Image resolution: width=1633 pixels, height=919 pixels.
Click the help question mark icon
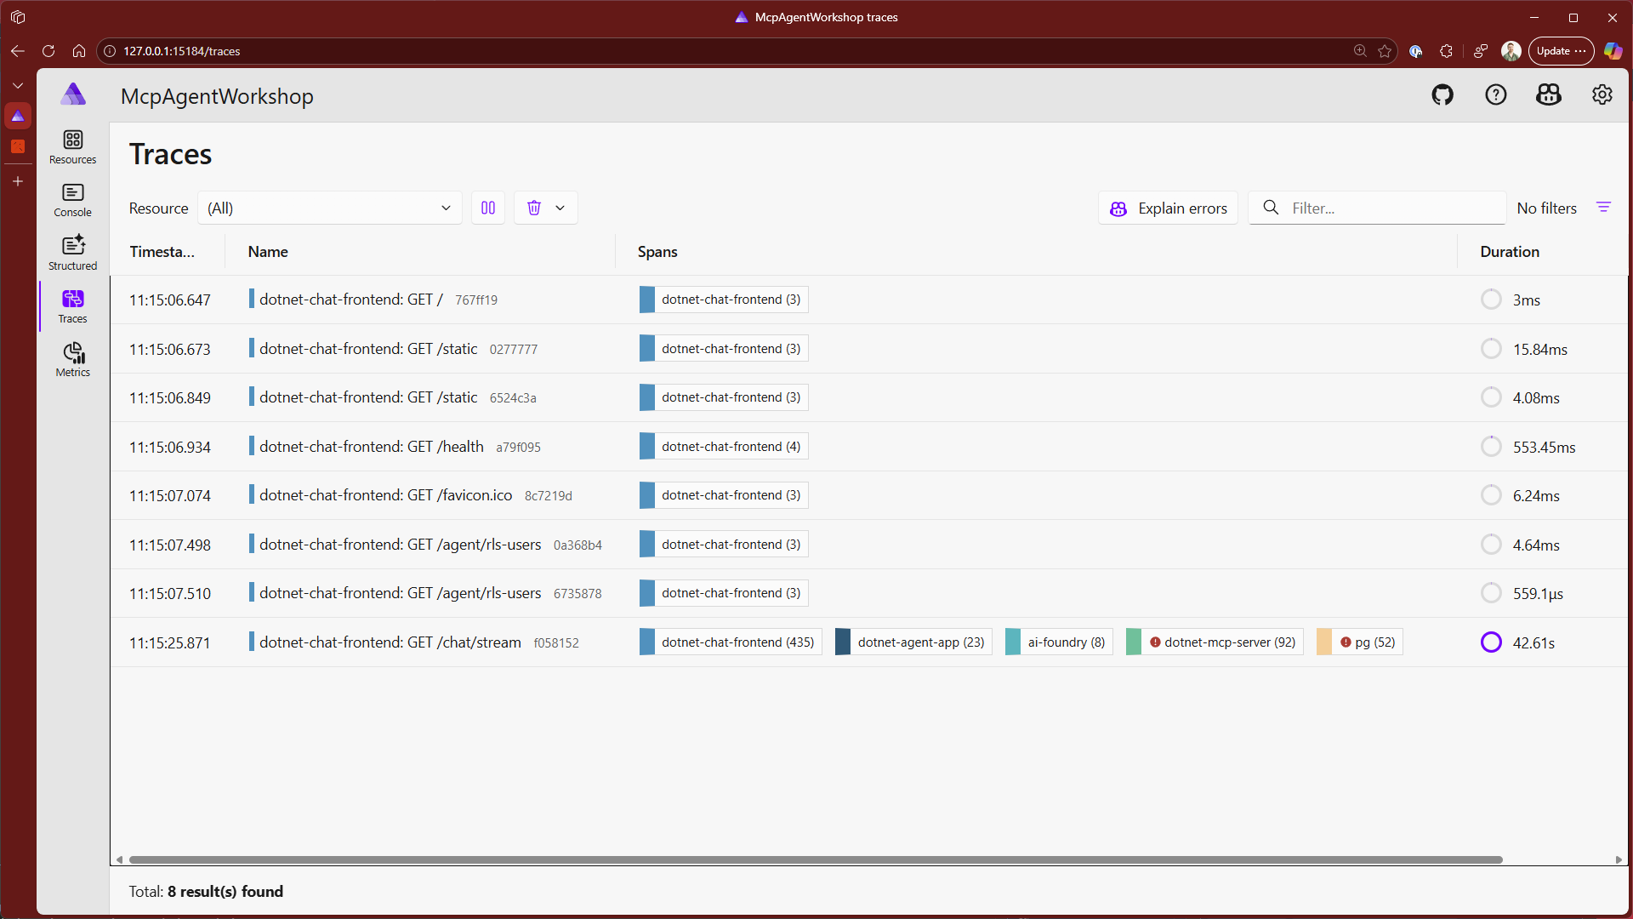point(1495,94)
